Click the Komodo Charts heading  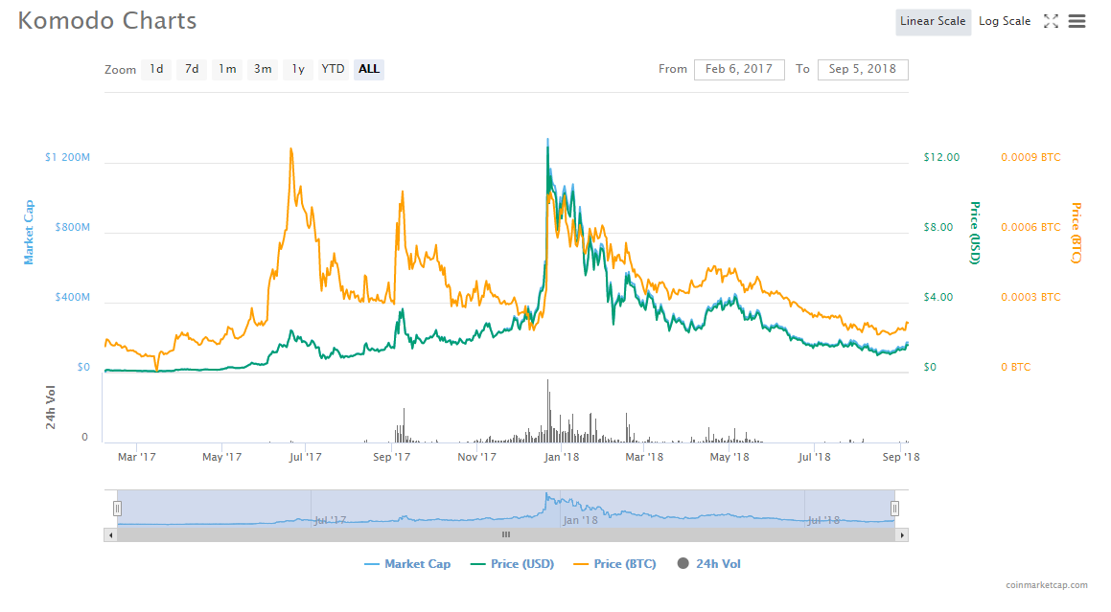pos(107,20)
